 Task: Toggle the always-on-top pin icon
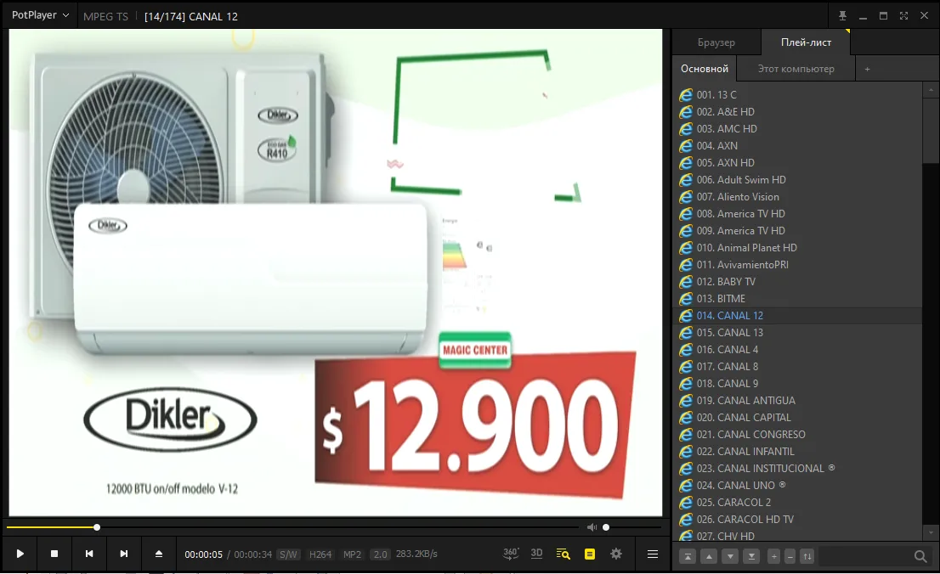(842, 16)
